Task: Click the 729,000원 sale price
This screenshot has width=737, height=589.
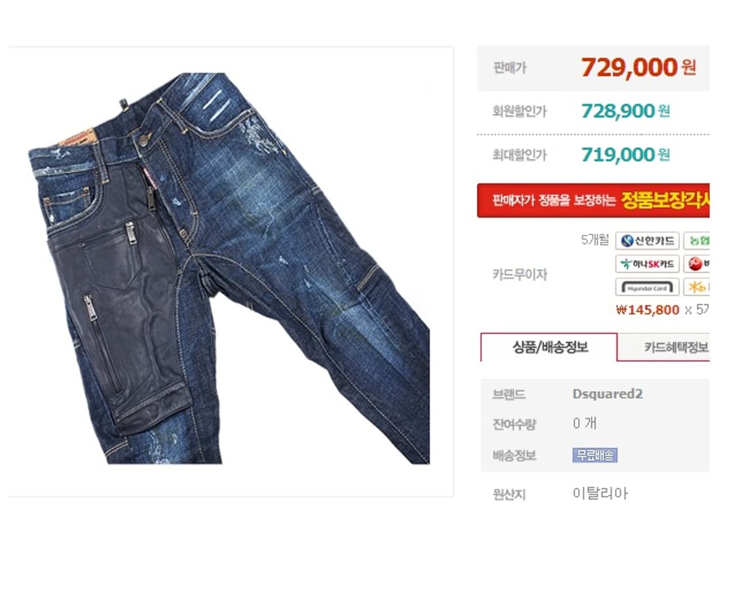Action: 639,67
